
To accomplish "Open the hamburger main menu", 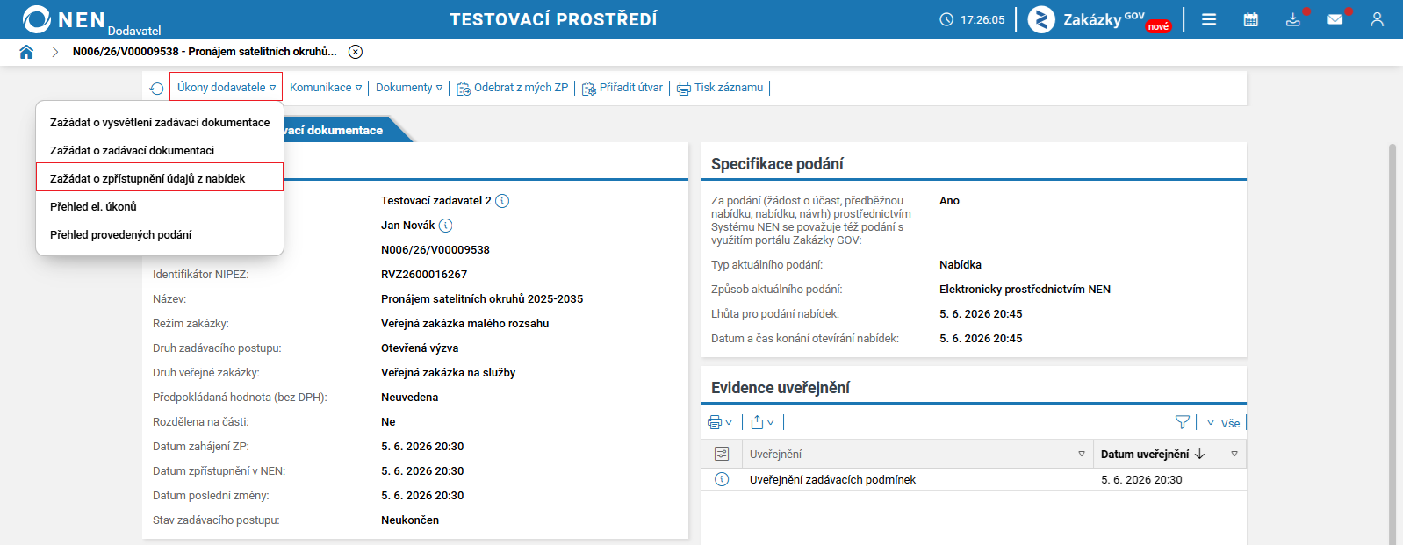I will [1209, 19].
